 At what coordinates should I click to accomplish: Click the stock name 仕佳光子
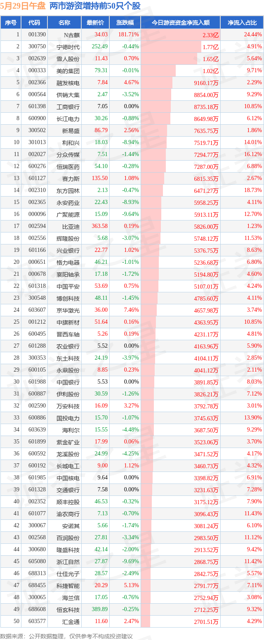(68, 574)
